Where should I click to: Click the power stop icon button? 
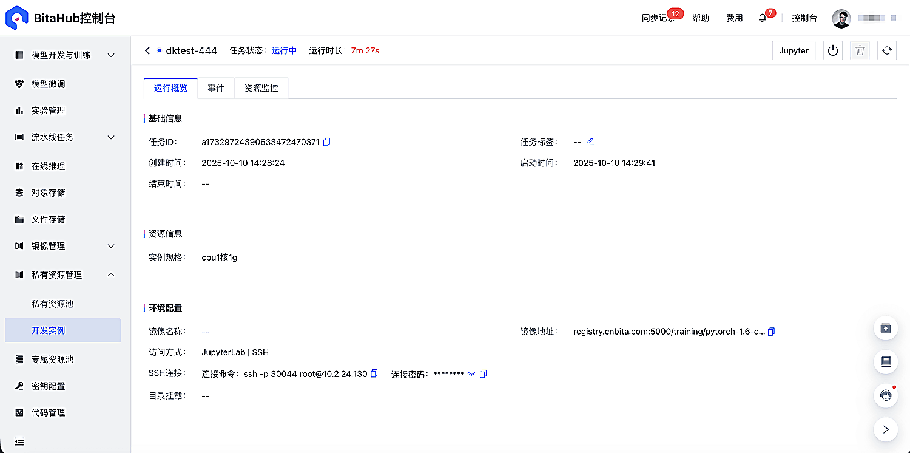point(833,50)
